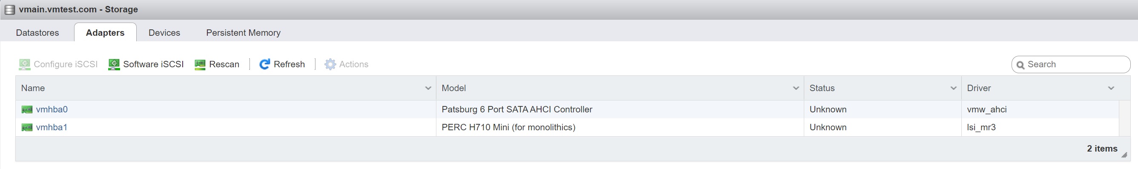Open the Persistent Memory tab
Viewport: 1138px width, 169px height.
pyautogui.click(x=244, y=33)
